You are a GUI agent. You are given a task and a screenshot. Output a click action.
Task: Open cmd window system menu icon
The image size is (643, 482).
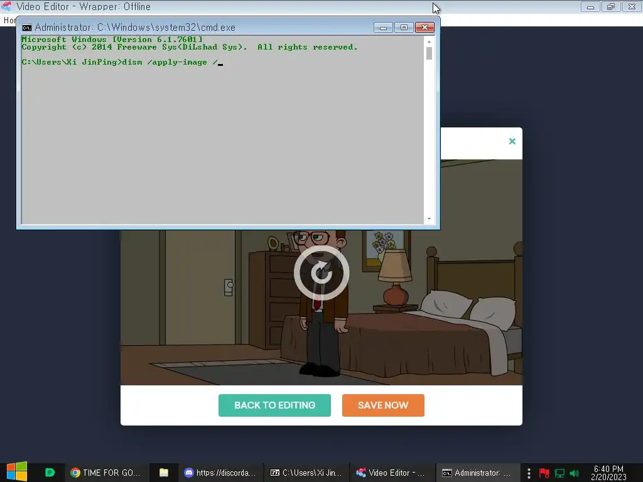click(26, 28)
